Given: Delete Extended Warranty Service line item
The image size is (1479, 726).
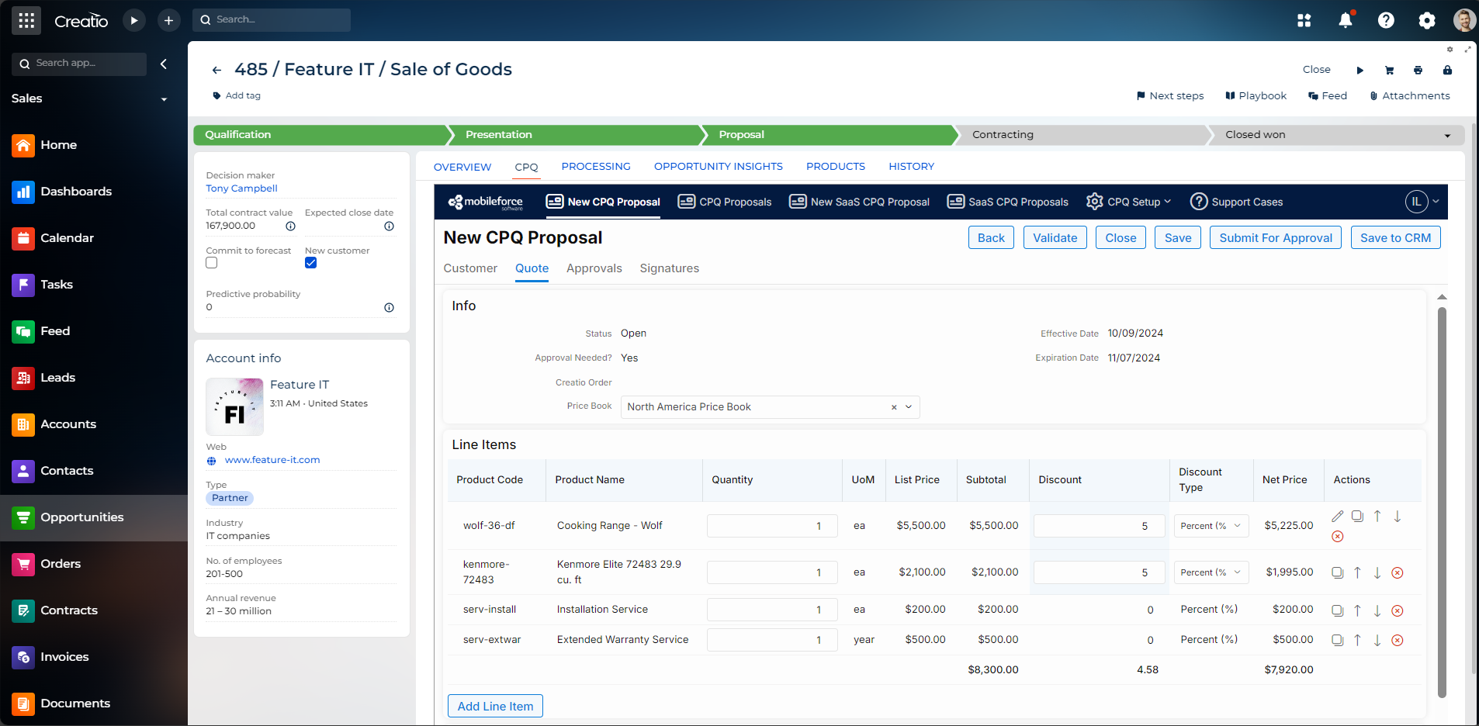Looking at the screenshot, I should pos(1398,640).
